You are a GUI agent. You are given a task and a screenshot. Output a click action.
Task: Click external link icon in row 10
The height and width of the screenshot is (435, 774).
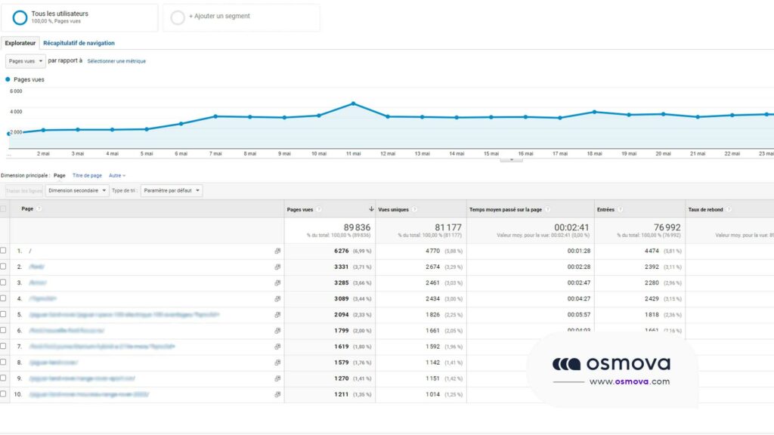coord(277,394)
